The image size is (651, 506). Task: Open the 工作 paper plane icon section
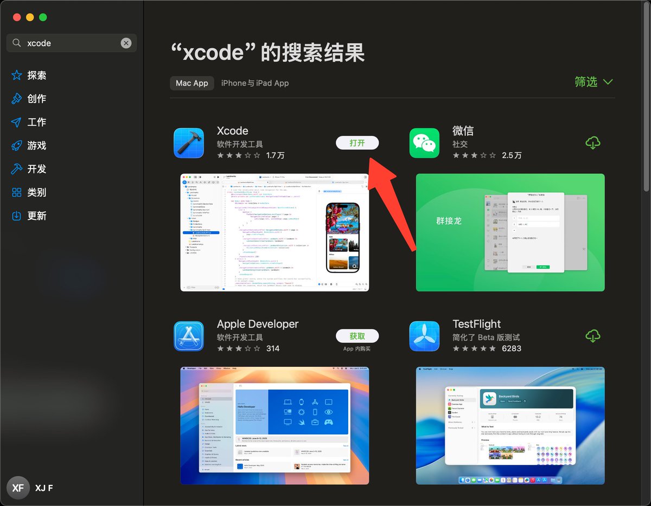pyautogui.click(x=17, y=122)
